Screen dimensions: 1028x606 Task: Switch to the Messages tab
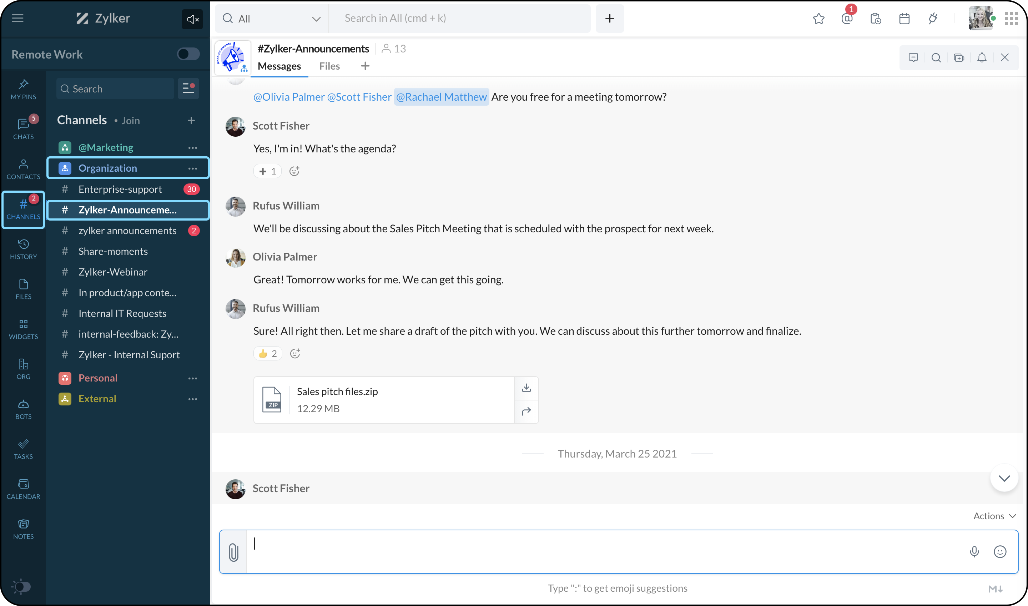(x=279, y=66)
